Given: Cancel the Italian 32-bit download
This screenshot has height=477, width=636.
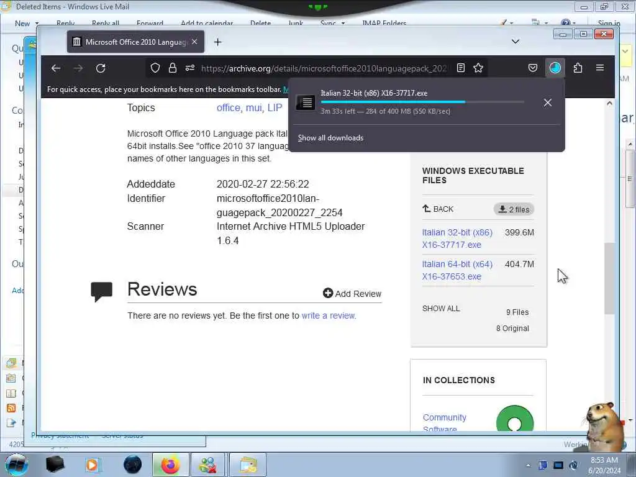Looking at the screenshot, I should pos(548,102).
